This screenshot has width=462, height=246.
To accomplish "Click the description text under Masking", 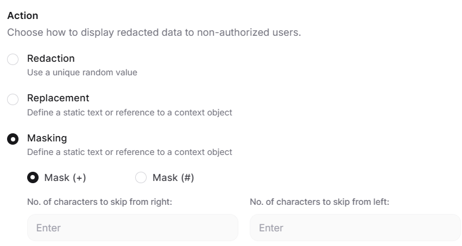I will pos(130,152).
